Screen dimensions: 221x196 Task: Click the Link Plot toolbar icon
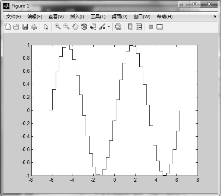pyautogui.click(x=118, y=27)
